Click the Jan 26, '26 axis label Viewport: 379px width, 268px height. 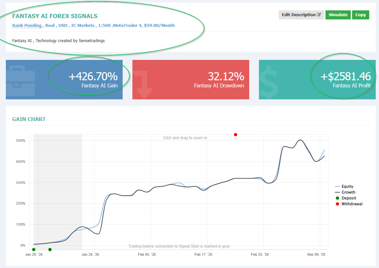(x=91, y=254)
